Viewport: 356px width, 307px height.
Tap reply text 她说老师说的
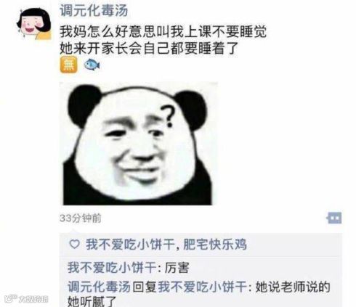tap(293, 287)
